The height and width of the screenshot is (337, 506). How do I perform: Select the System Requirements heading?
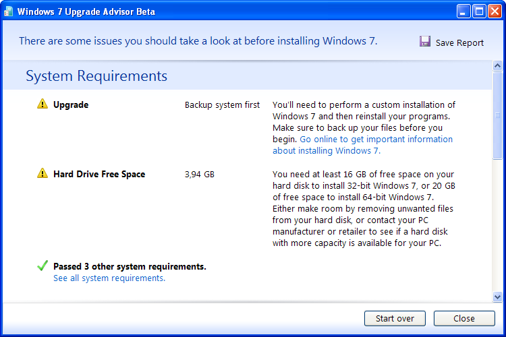point(96,76)
